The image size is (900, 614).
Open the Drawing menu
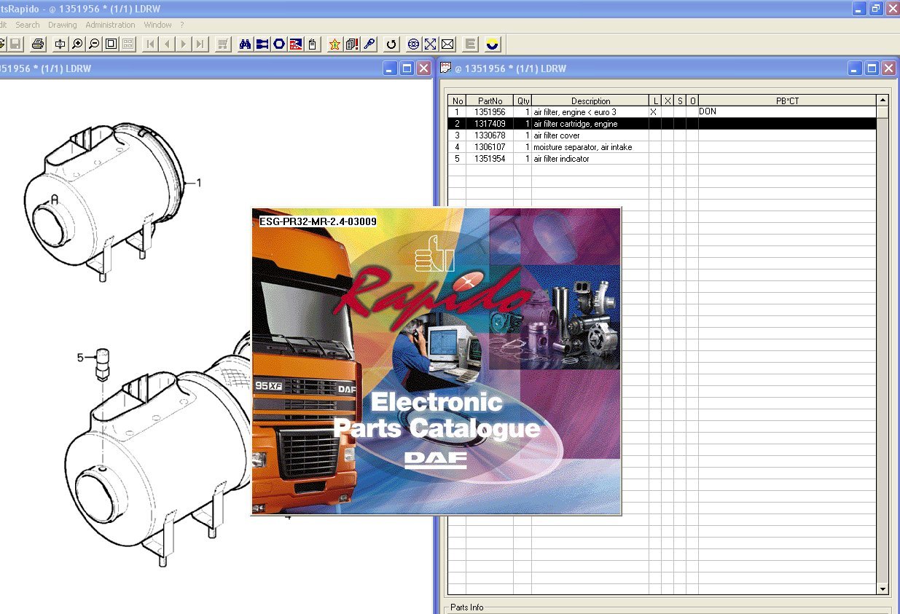[x=62, y=25]
